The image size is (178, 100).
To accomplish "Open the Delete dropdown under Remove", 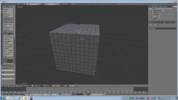I will coord(8,60).
